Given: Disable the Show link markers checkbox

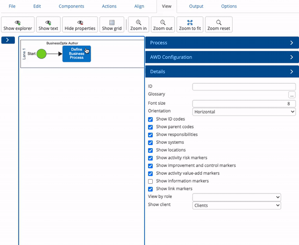Looking at the screenshot, I should click(150, 189).
